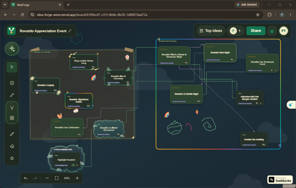The width and height of the screenshot is (296, 188).
Task: Open the AI sparkle assistant button
Action: pyautogui.click(x=12, y=49)
